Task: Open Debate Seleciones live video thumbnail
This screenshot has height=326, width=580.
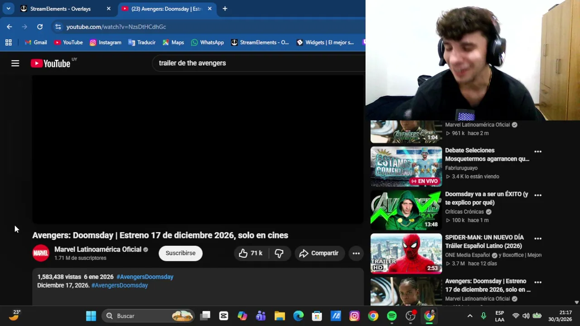Action: pos(406,167)
